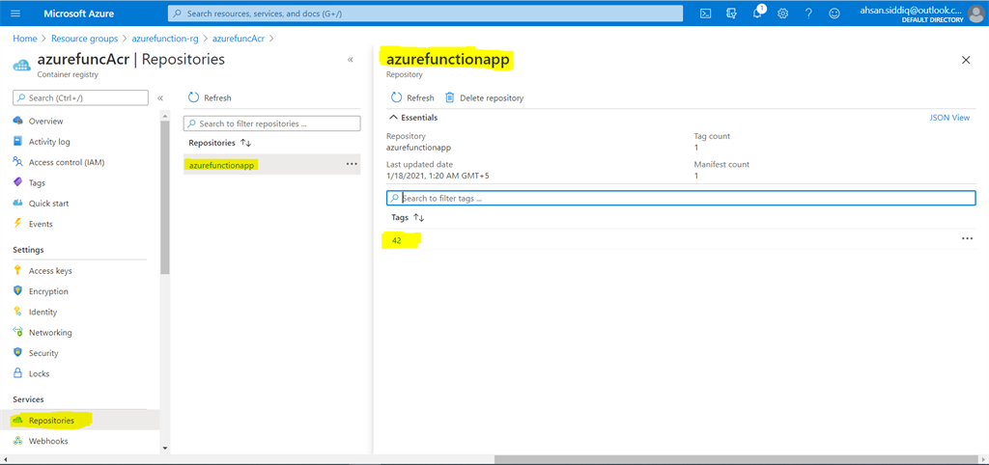Collapse the Repositories blade chevron
The image size is (989, 465).
(x=350, y=60)
